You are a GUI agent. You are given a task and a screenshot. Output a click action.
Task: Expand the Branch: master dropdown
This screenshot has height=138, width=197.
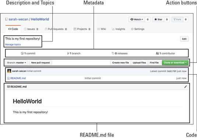pyautogui.click(x=17, y=63)
